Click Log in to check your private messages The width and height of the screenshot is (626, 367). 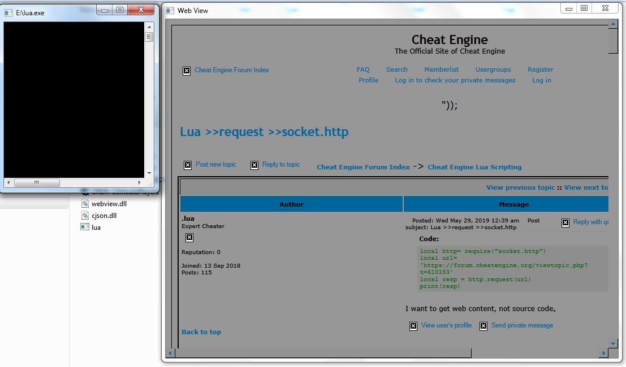[x=455, y=80]
